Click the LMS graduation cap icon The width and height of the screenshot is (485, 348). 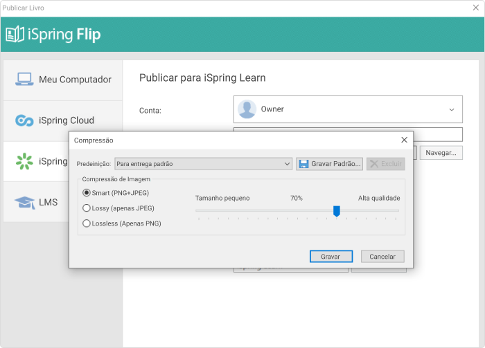24,202
